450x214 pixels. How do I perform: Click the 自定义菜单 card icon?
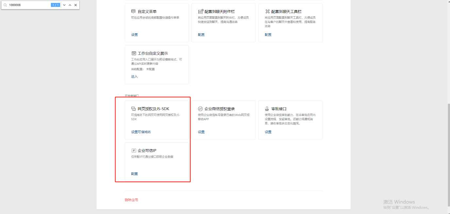(133, 11)
